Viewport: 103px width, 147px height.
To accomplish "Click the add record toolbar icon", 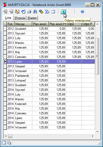I will (x=5, y=12).
